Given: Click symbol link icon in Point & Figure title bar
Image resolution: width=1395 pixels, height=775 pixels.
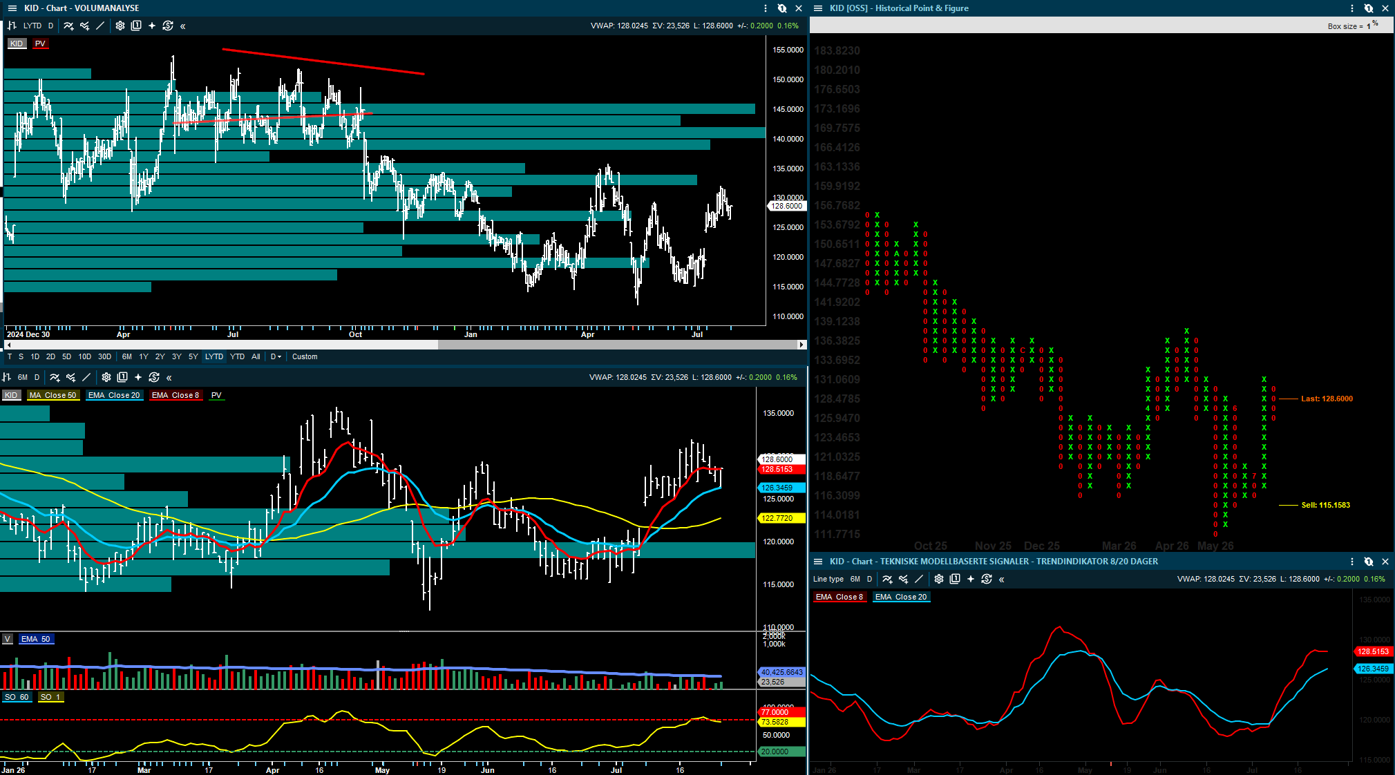Looking at the screenshot, I should click(1369, 8).
